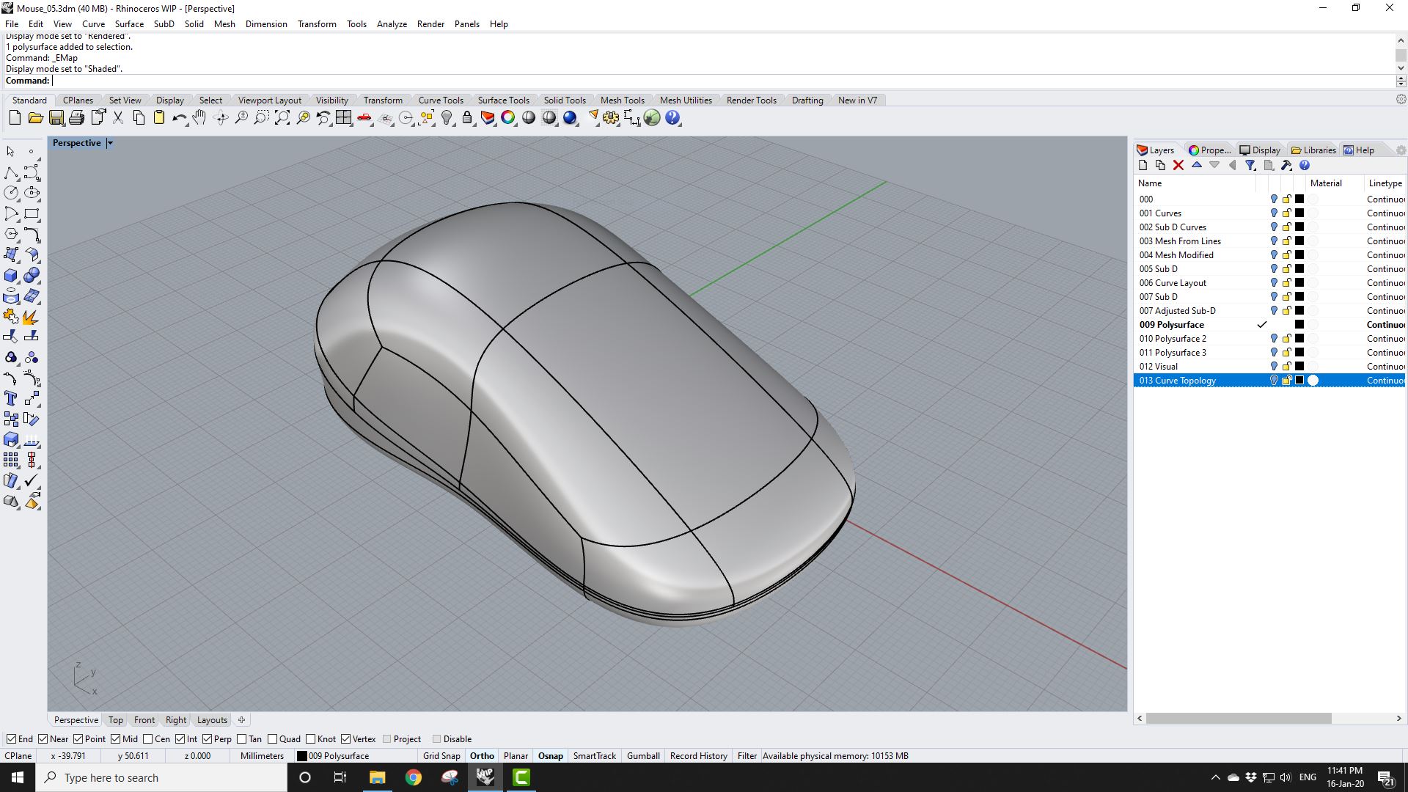1408x792 pixels.
Task: Click the red car Named Views icon
Action: click(364, 118)
